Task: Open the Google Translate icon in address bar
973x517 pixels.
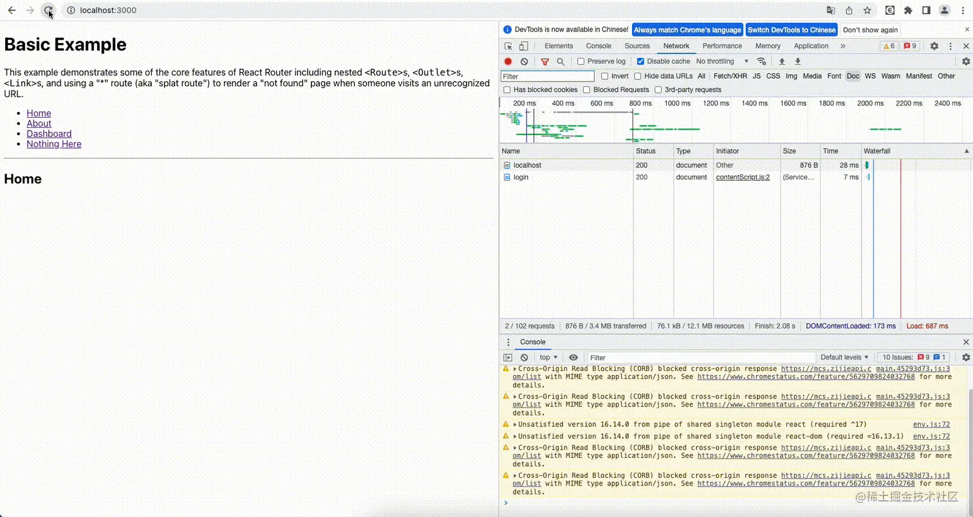Action: 831,10
